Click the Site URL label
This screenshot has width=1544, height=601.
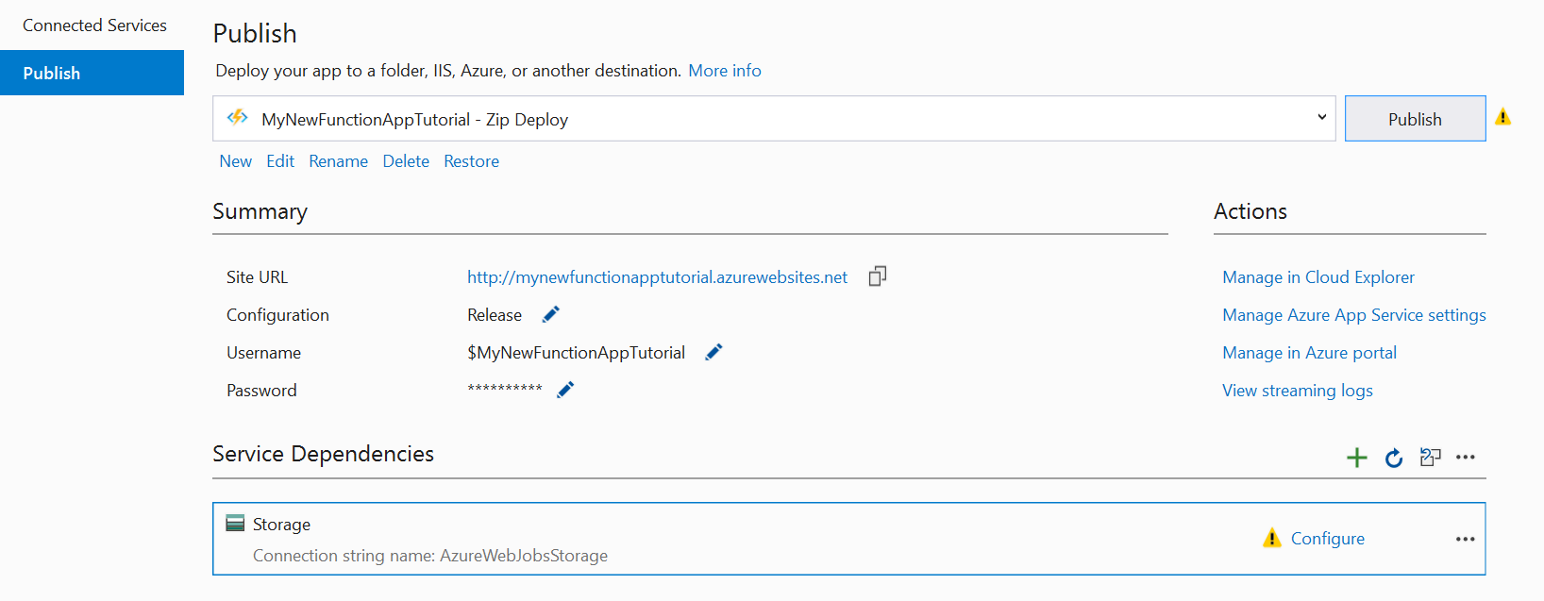coord(257,277)
